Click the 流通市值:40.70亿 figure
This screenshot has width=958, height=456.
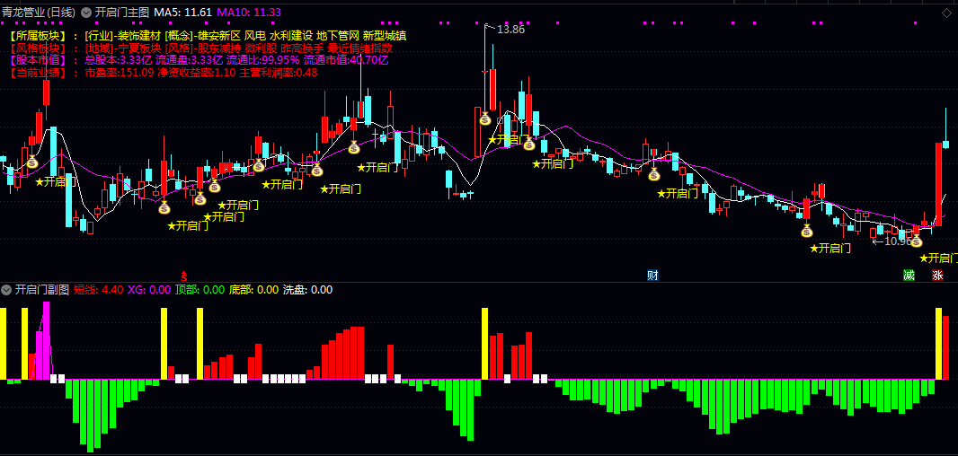(x=346, y=60)
